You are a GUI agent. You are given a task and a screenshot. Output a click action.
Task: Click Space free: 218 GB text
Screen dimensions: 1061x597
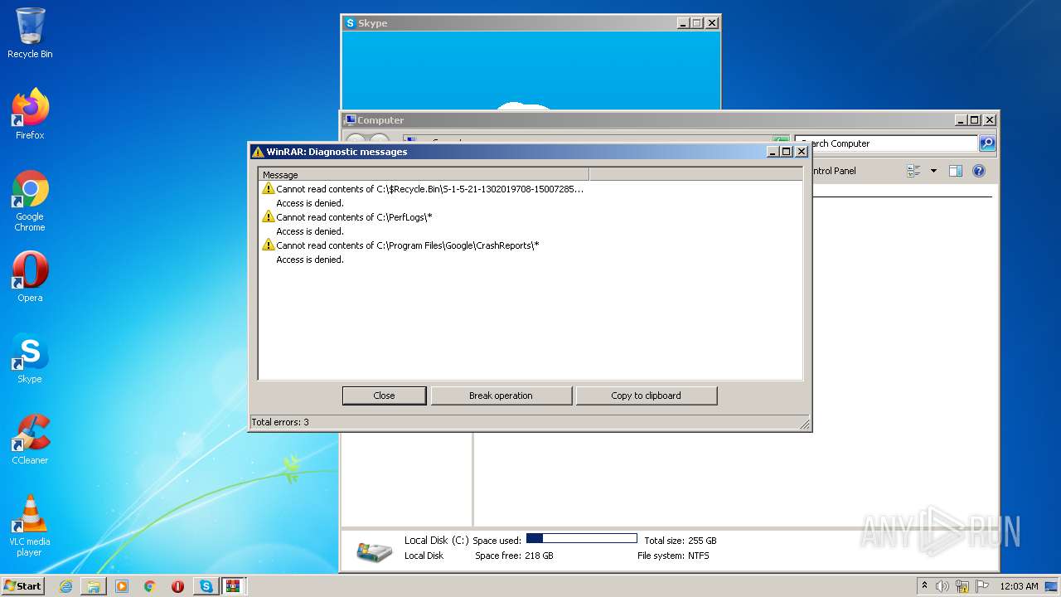tap(514, 556)
